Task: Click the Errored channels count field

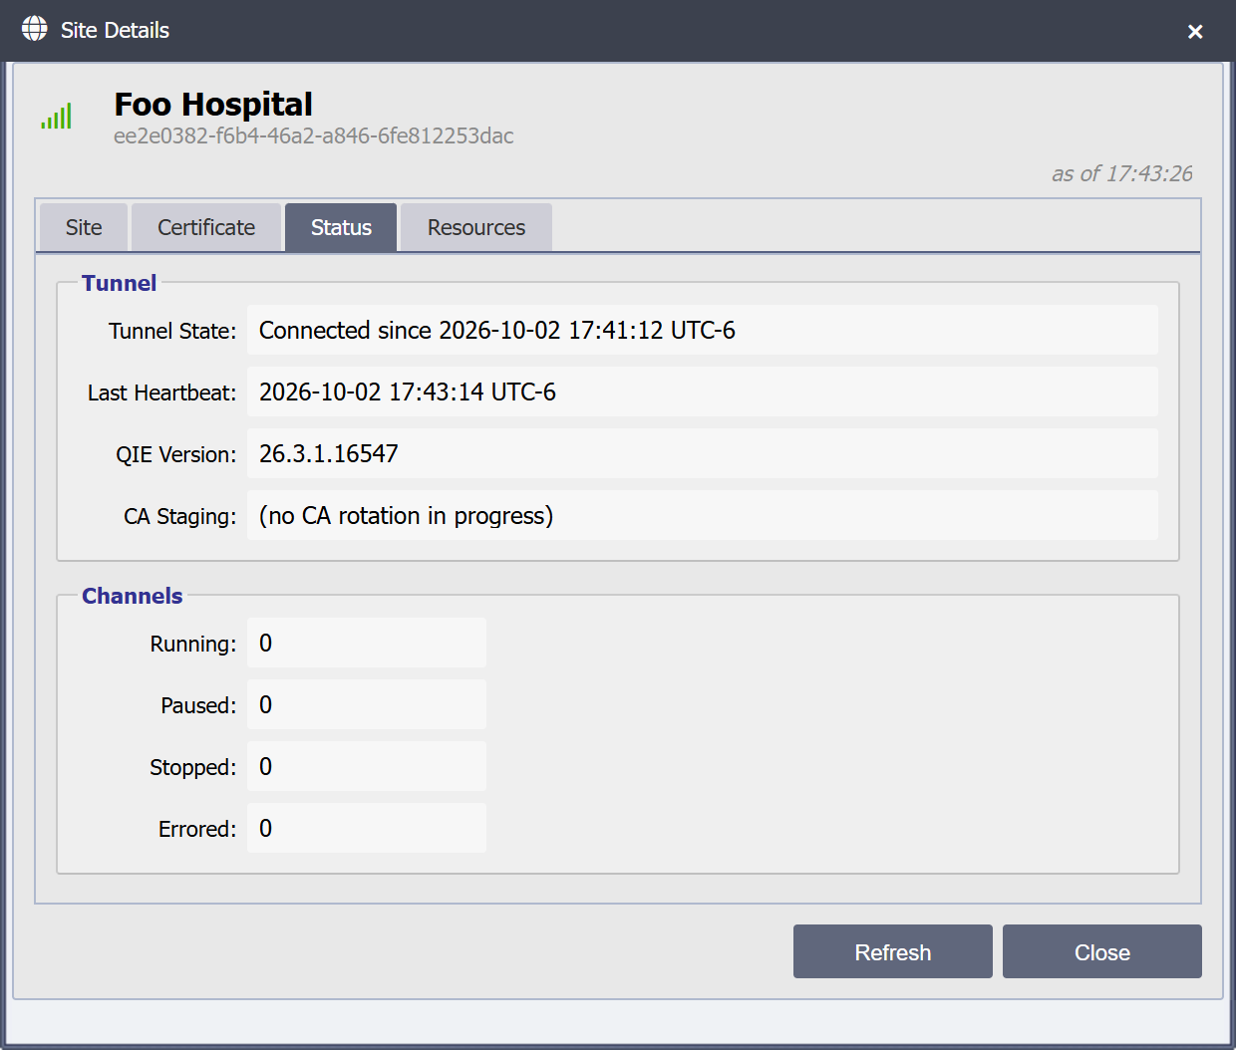Action: click(x=367, y=828)
